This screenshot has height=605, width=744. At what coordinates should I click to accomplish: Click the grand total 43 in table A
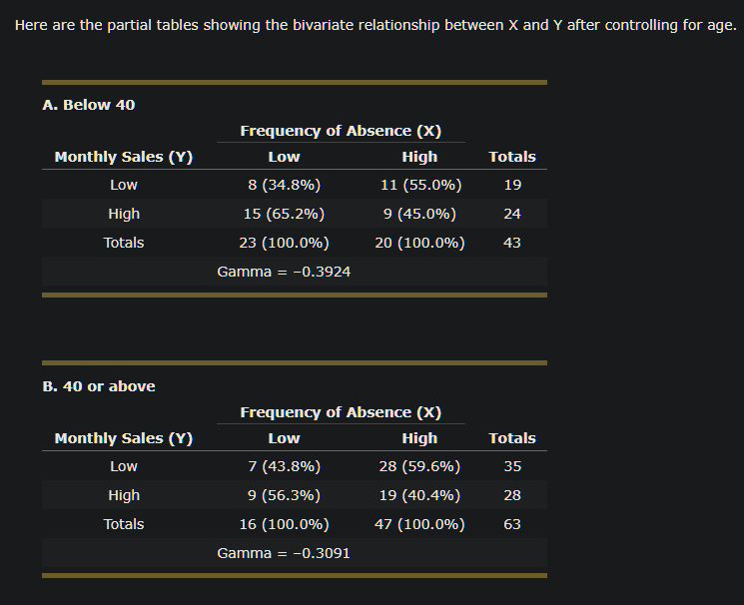coord(512,243)
